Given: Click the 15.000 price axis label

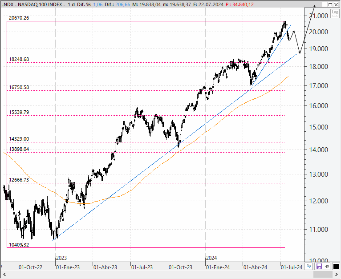Looking at the screenshot, I should (319, 127).
